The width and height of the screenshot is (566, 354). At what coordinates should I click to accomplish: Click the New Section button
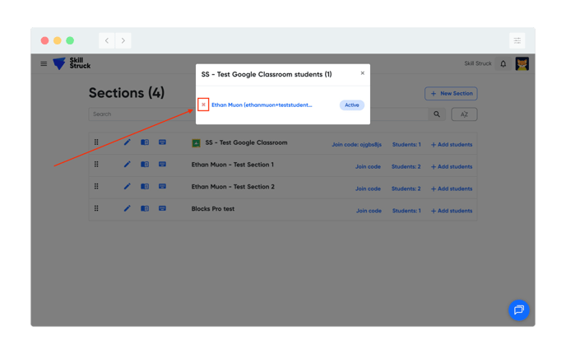(x=451, y=94)
